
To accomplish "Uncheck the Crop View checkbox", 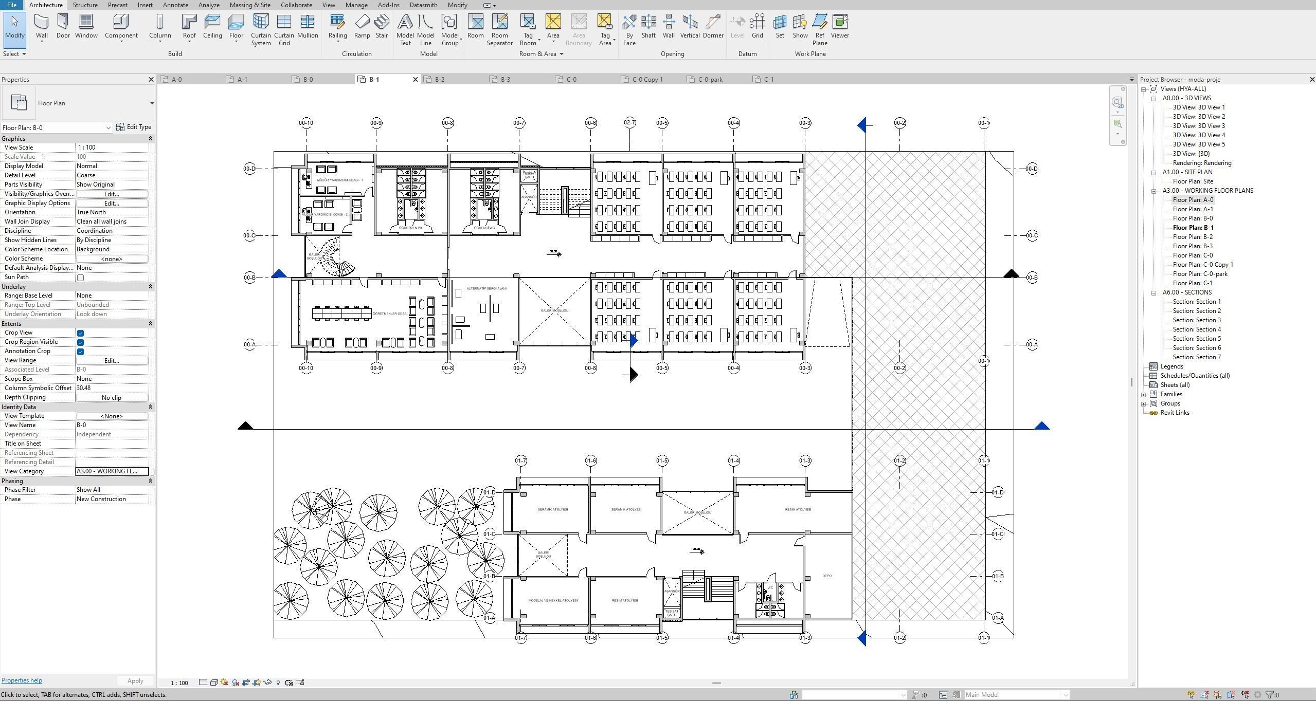I will pos(80,333).
